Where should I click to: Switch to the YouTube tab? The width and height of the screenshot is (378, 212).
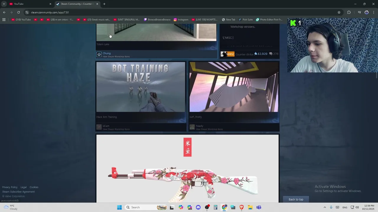point(30,4)
